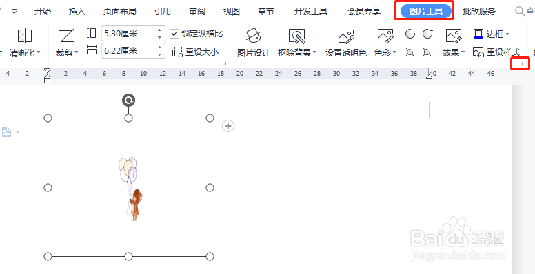Click the top-left corner resize handle
Image resolution: width=535 pixels, height=274 pixels.
point(48,118)
